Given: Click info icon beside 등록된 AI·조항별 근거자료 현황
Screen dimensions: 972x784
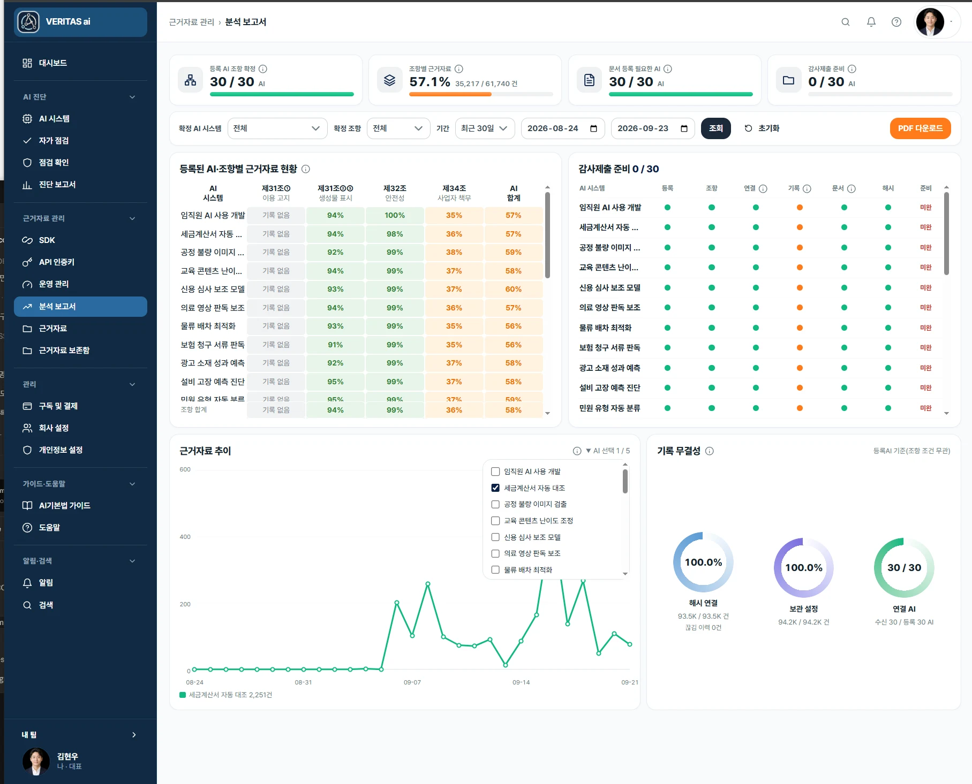Looking at the screenshot, I should 306,169.
